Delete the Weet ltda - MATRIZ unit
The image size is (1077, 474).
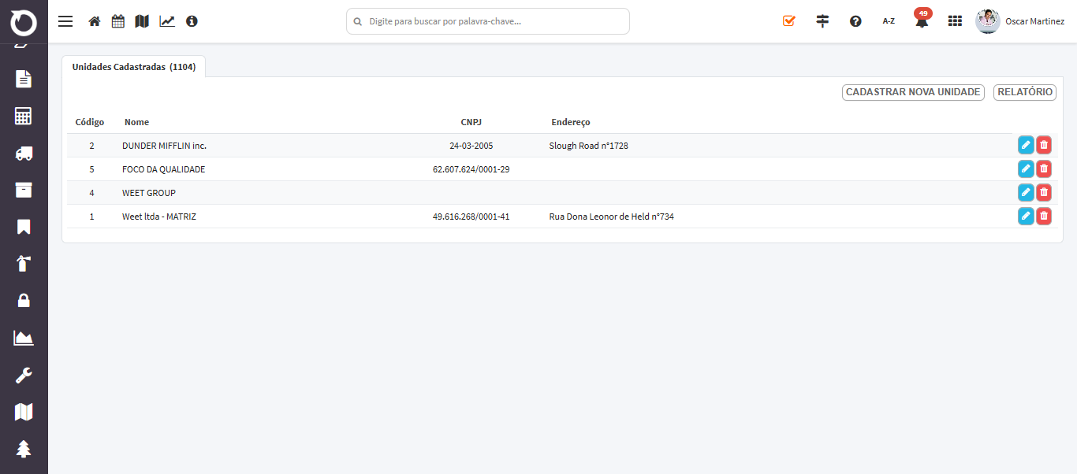[x=1044, y=216]
